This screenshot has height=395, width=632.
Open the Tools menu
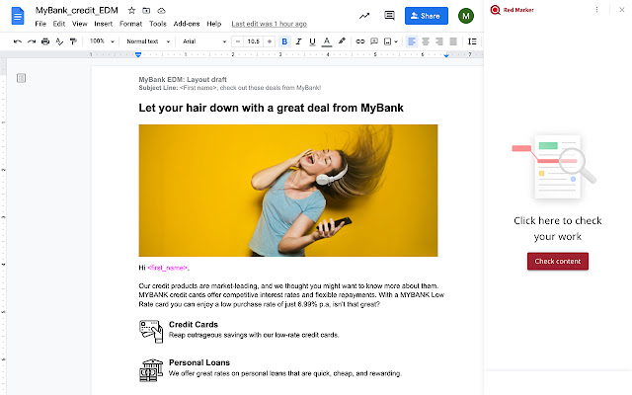tap(158, 24)
